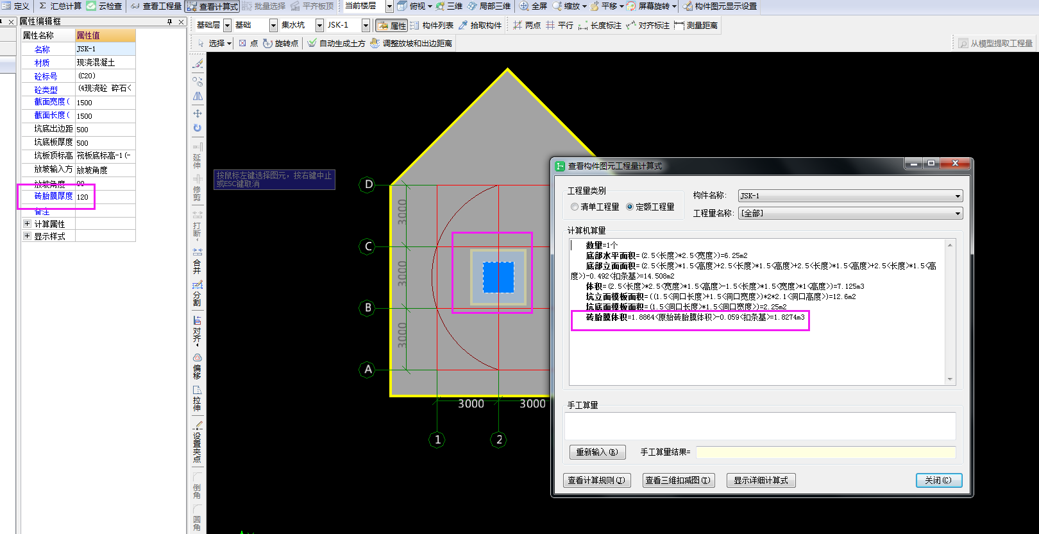Viewport: 1039px width, 534px height.
Task: Close the 属性编辑框 panel
Action: coord(182,21)
